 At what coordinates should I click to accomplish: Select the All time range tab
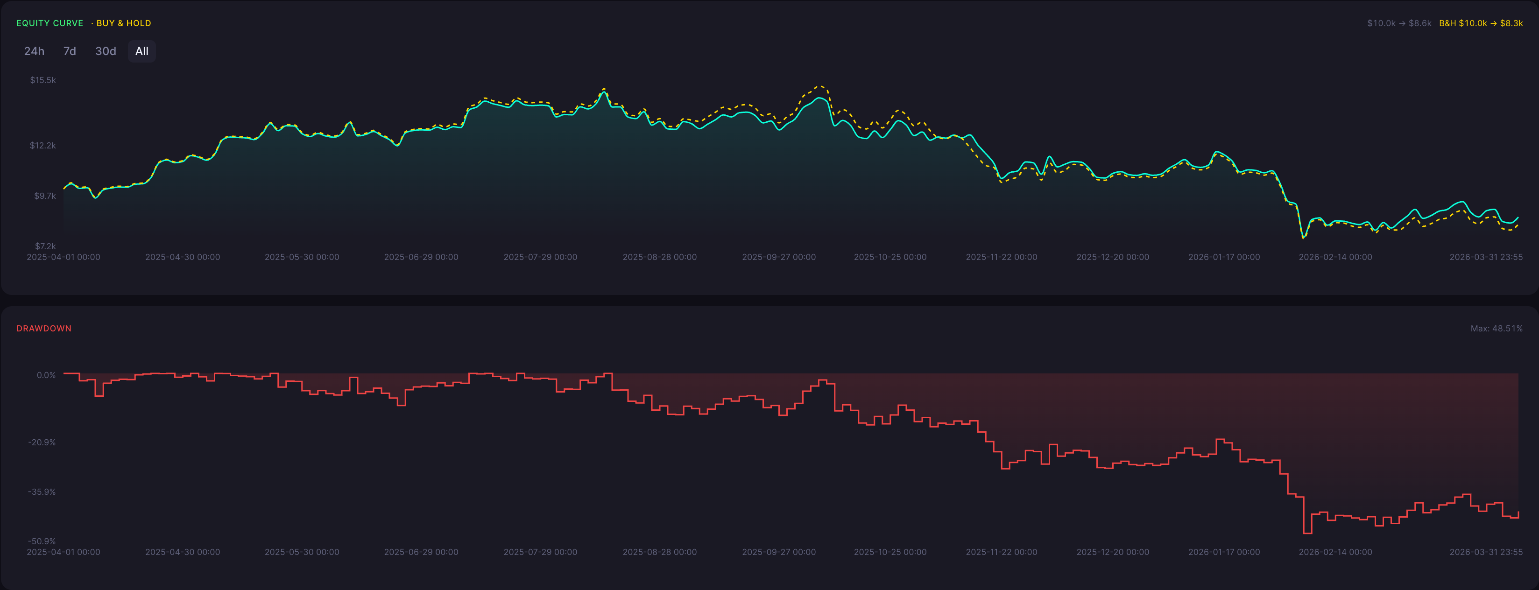pos(141,51)
